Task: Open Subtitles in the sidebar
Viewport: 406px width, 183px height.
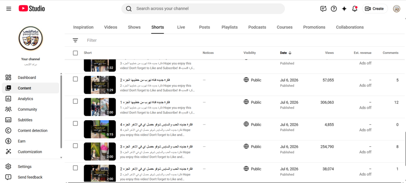Action: point(31,120)
